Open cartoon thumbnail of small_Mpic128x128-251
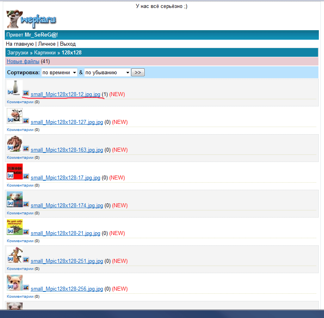Viewport: 324px width, 318px height. pos(14,255)
